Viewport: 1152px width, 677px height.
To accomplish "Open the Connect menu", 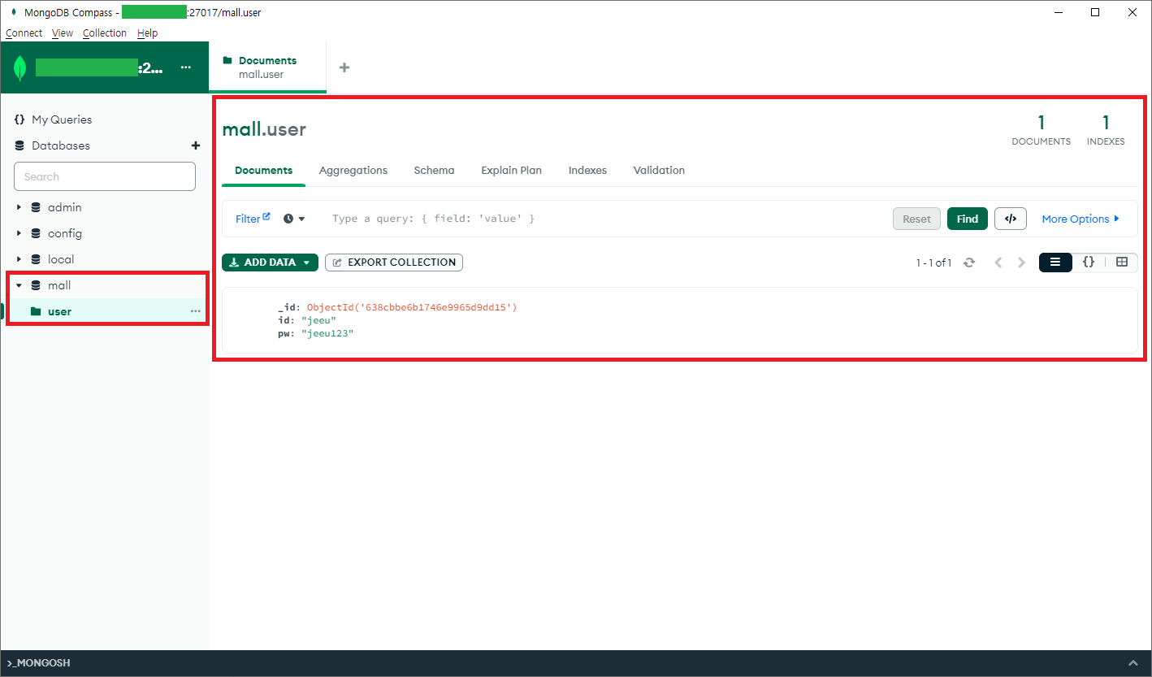I will click(24, 33).
